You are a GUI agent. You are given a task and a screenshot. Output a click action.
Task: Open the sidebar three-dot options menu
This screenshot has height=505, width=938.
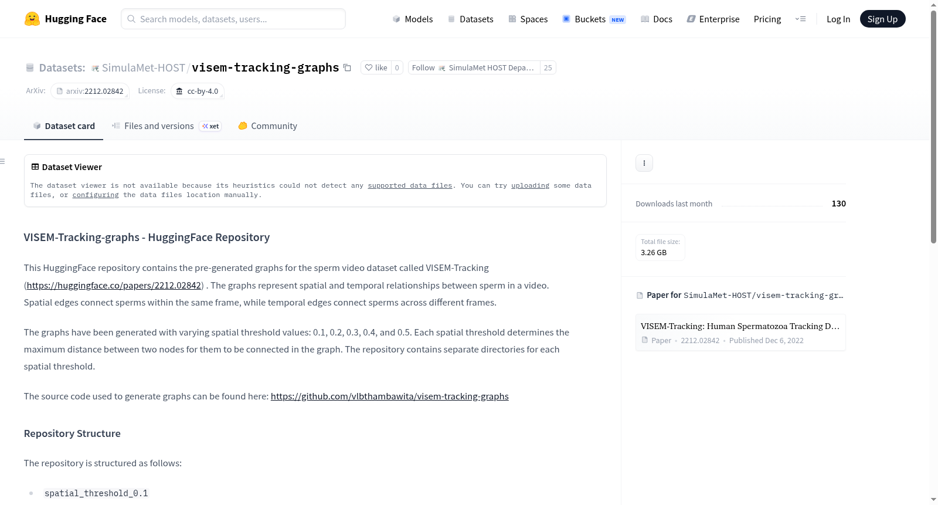coord(644,163)
